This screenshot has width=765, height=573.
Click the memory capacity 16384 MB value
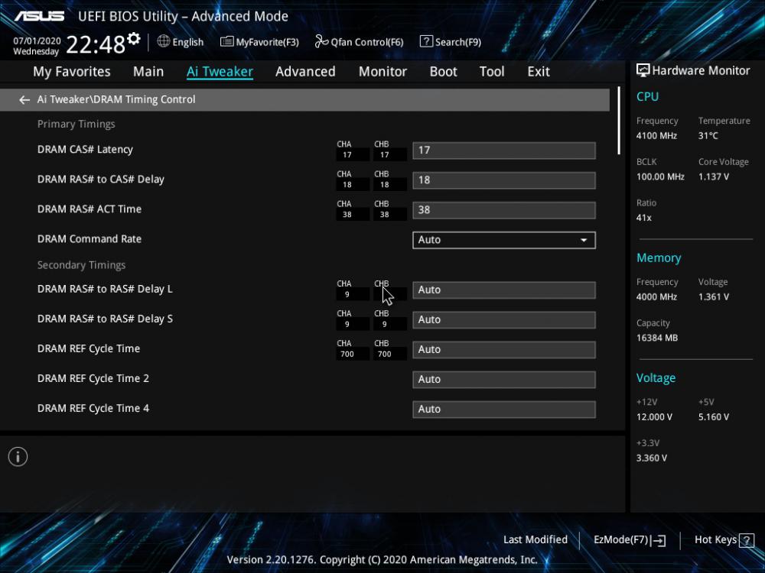(x=656, y=338)
